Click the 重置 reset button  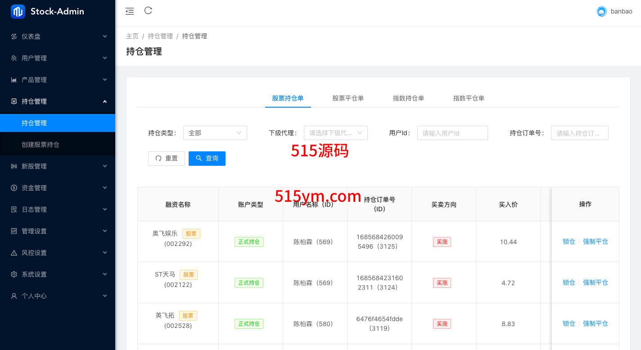[167, 159]
